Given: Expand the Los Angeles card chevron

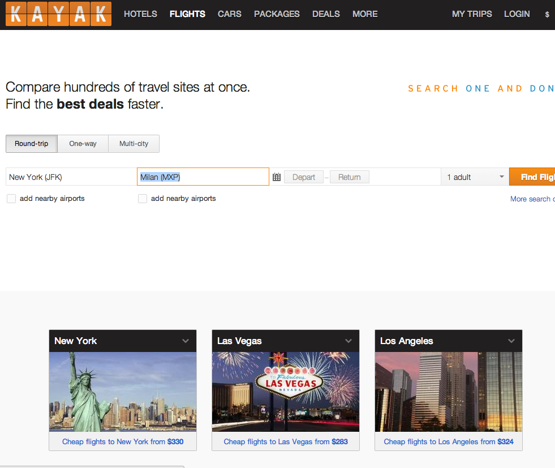Looking at the screenshot, I should tap(511, 341).
